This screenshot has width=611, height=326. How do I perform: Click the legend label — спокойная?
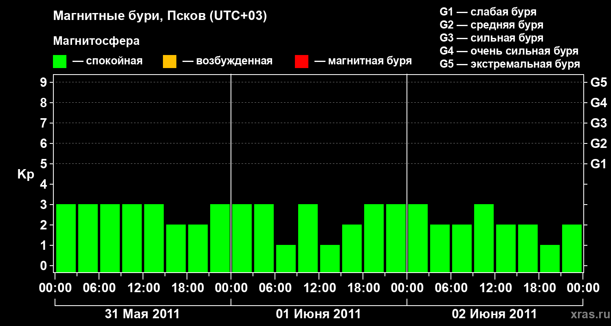tap(108, 62)
